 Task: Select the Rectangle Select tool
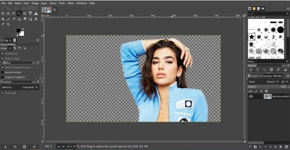(8, 14)
